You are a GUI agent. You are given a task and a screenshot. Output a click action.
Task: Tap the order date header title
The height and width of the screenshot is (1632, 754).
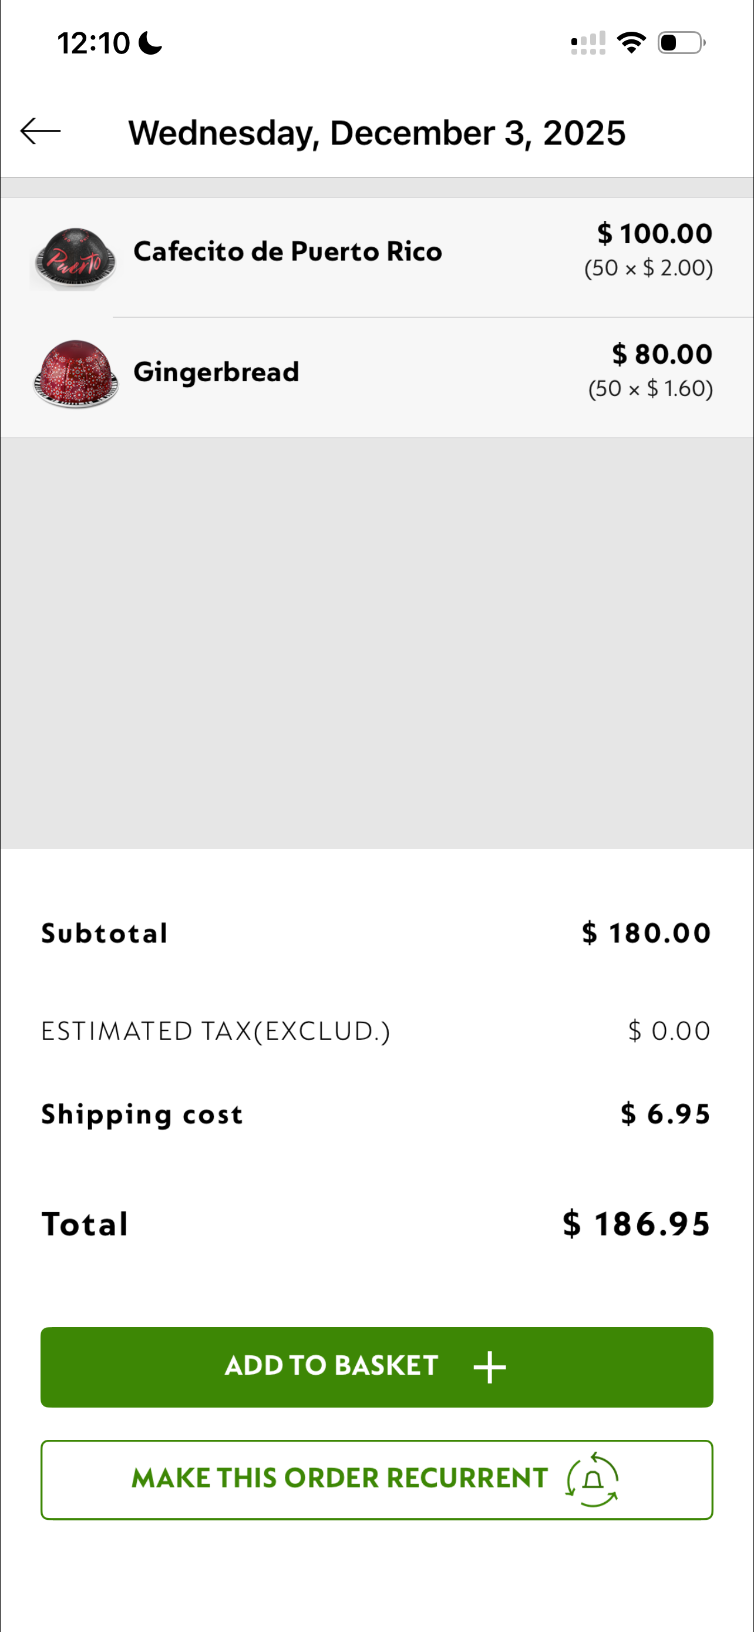[376, 133]
